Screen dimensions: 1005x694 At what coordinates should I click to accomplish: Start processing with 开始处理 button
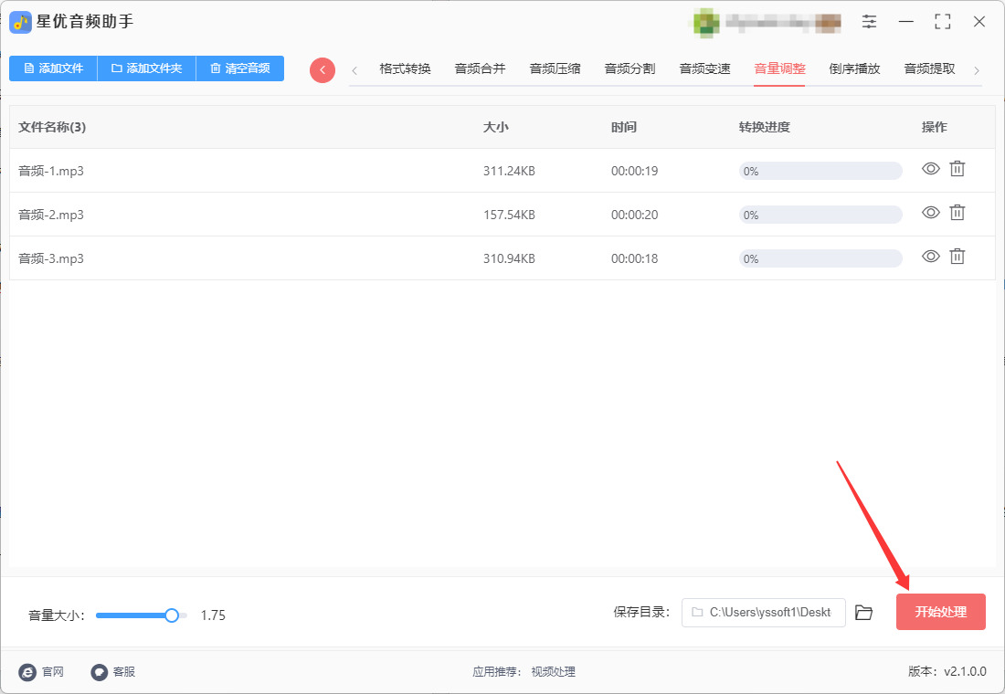point(940,612)
